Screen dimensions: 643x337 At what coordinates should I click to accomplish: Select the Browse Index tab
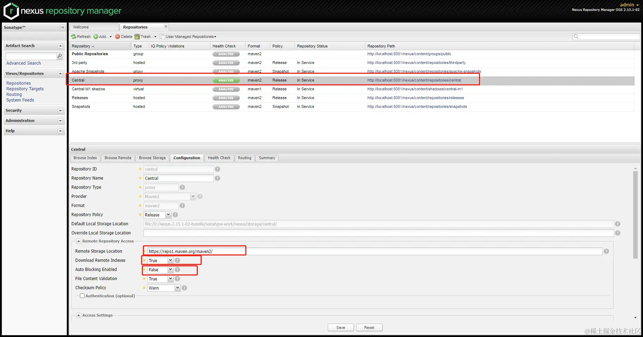point(85,158)
